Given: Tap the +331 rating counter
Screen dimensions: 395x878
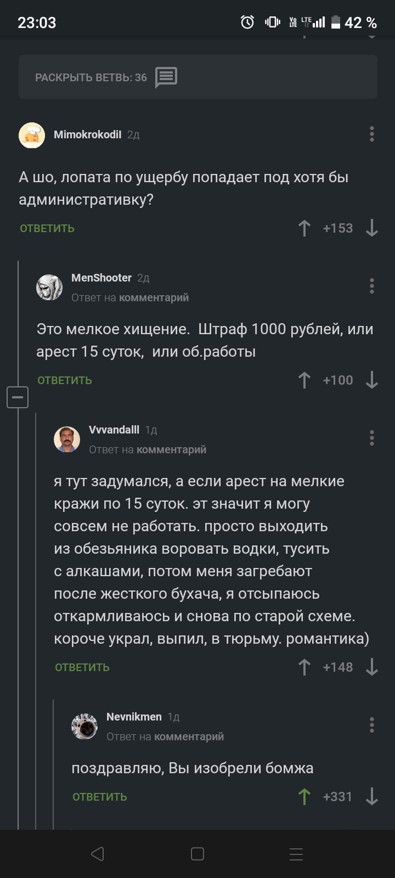Looking at the screenshot, I should pyautogui.click(x=337, y=797).
